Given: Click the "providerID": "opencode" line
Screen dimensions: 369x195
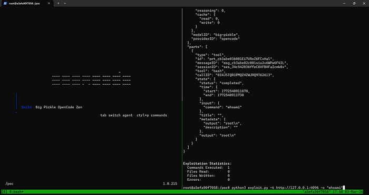Looking at the screenshot, I should tap(215, 39).
